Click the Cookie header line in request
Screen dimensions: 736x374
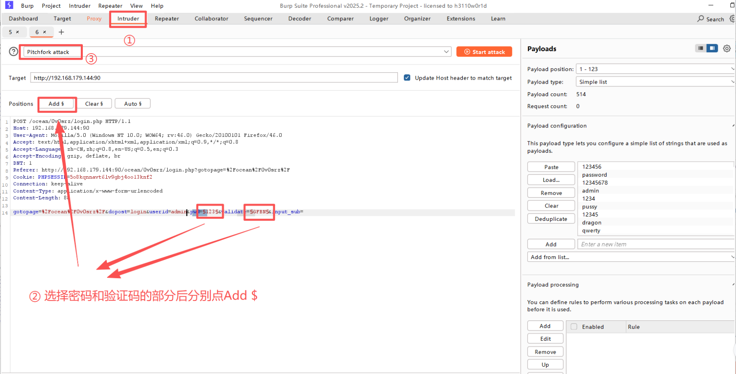tap(82, 177)
